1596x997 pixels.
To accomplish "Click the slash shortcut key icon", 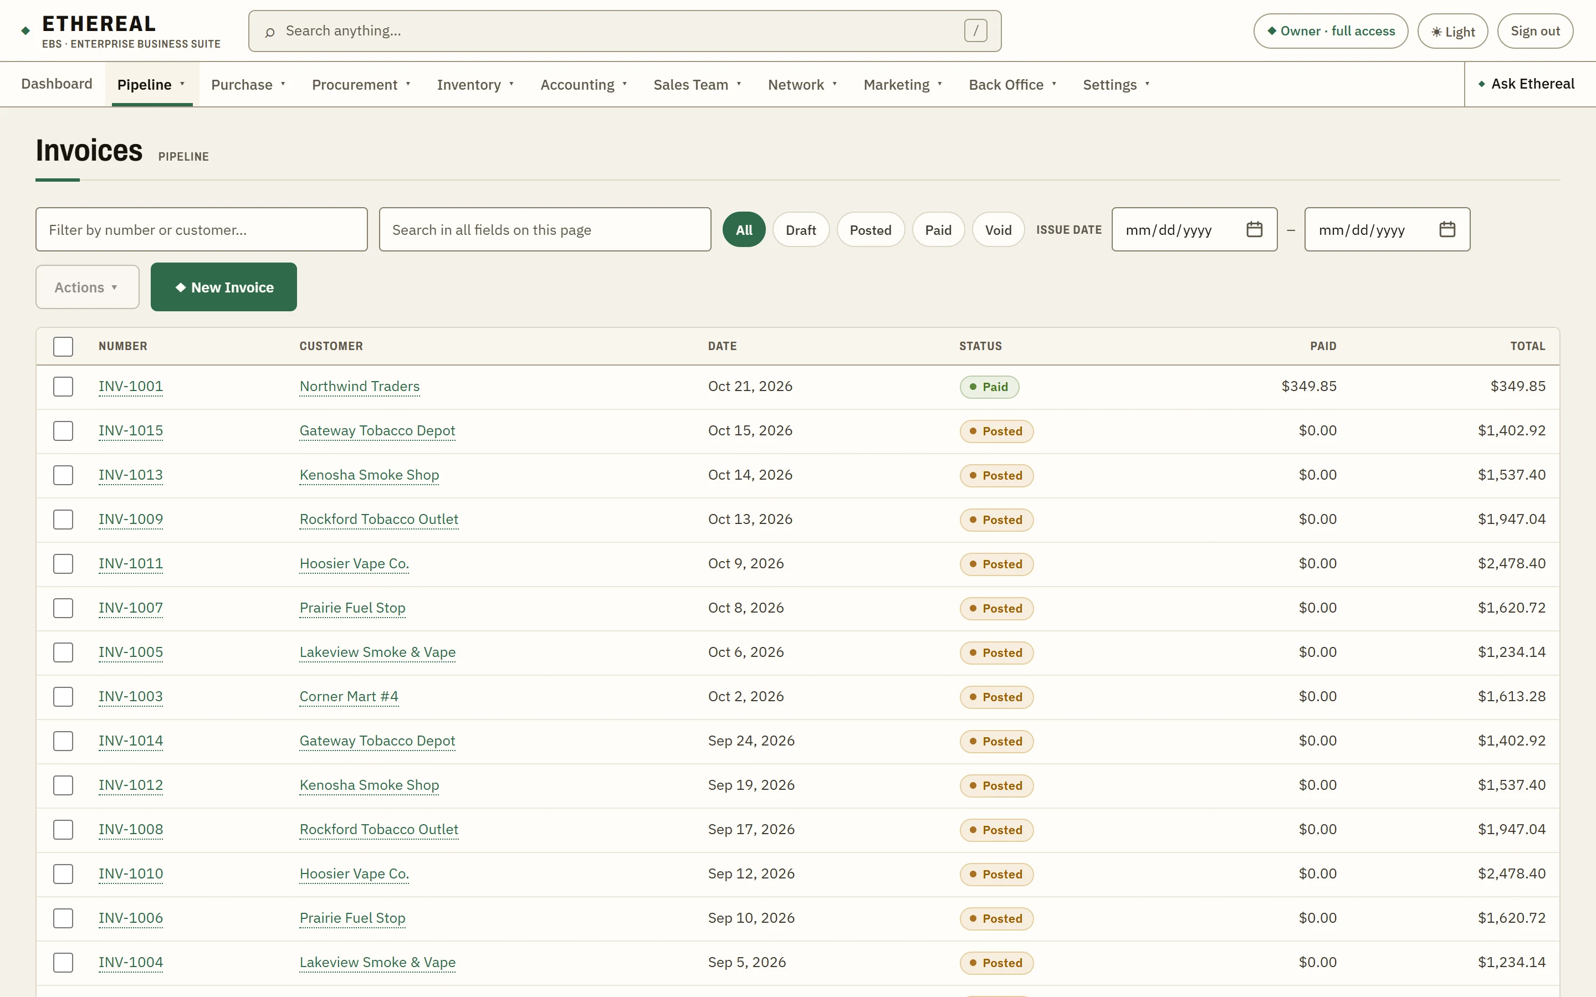I will point(975,30).
